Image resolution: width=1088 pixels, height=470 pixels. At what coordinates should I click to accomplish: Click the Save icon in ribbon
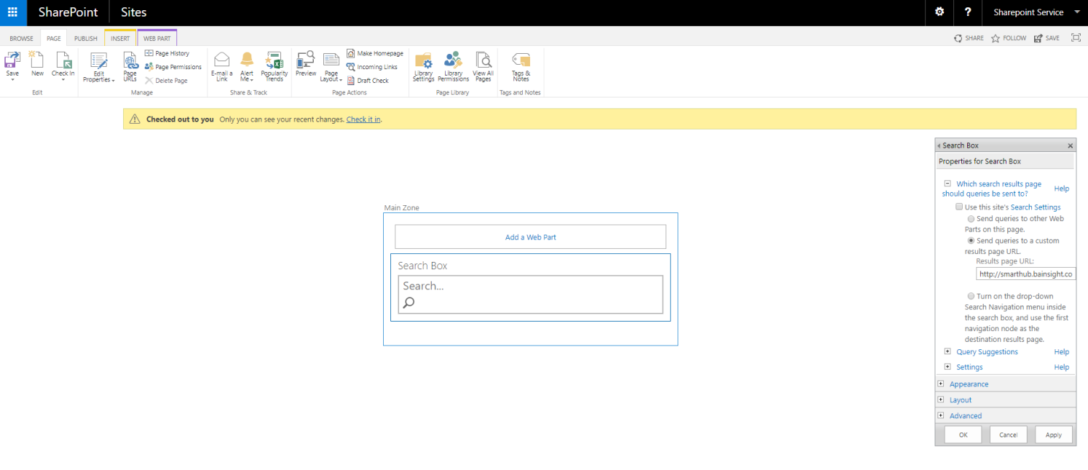point(12,61)
